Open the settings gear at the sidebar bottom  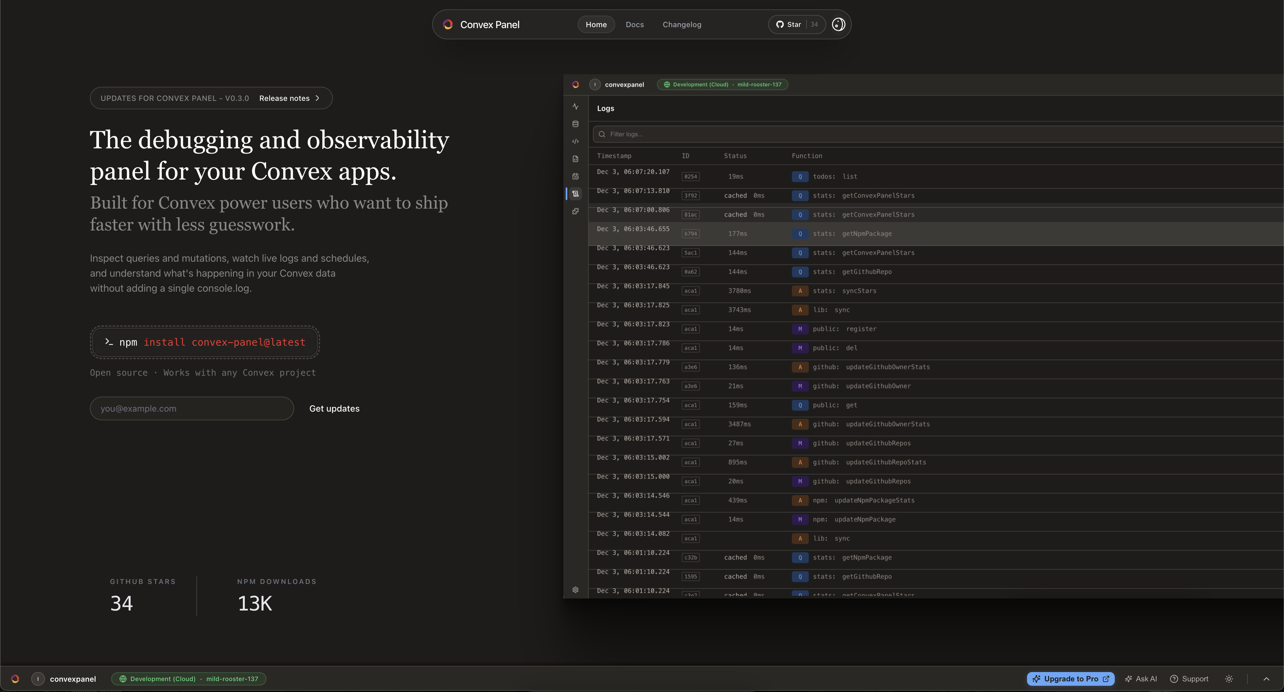(x=576, y=590)
